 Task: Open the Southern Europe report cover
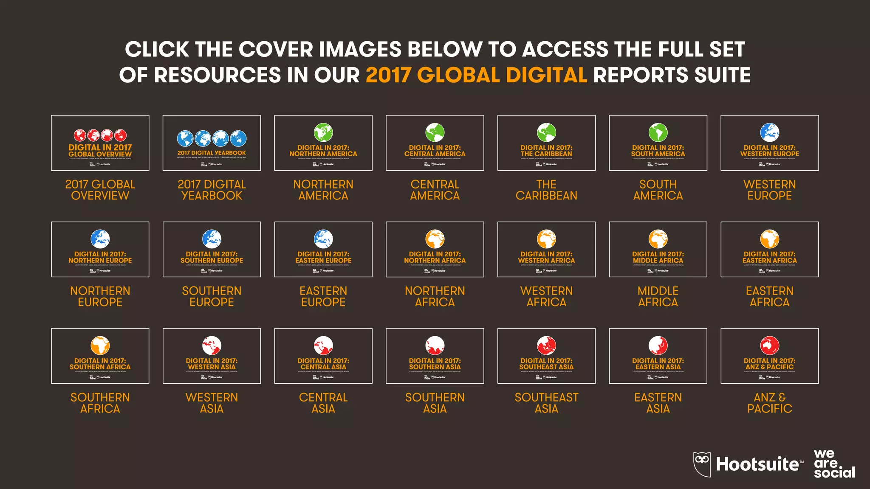[212, 250]
